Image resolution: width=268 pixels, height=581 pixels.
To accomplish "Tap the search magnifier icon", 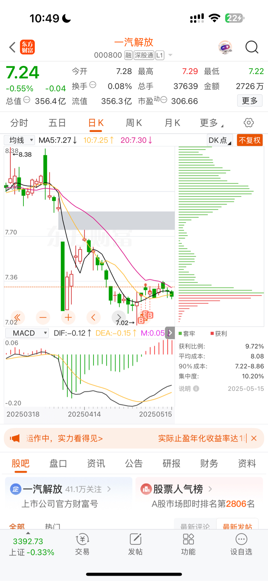I will [x=252, y=47].
